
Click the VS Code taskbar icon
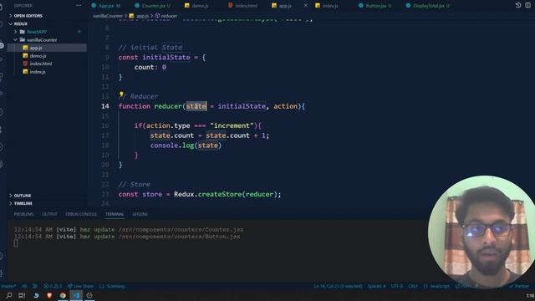[x=76, y=295]
